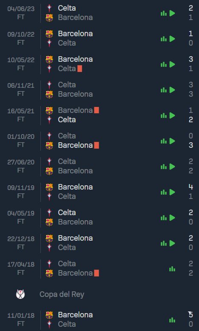Click the Copa del Rey trophy icon
This screenshot has height=331, width=199.
tap(20, 294)
